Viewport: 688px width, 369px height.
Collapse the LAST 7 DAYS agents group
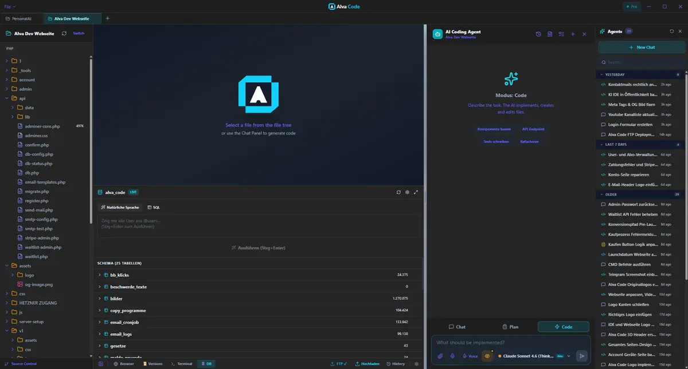pos(639,144)
